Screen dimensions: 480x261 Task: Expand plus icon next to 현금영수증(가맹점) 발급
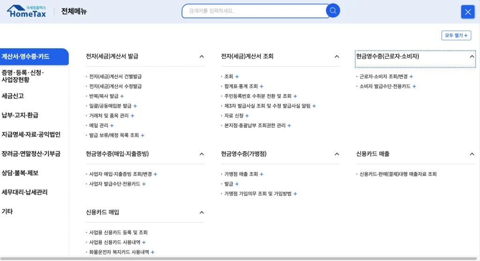[237, 184]
